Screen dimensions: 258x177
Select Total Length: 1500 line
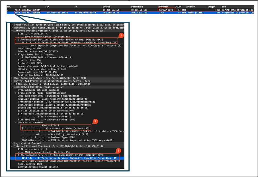coord(30,164)
